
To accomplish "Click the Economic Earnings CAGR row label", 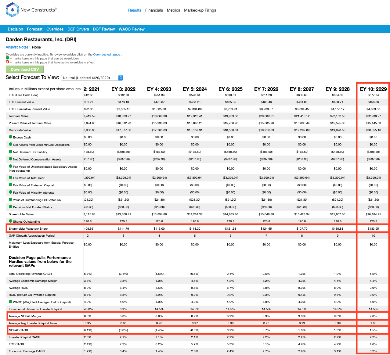I will pos(27,351).
